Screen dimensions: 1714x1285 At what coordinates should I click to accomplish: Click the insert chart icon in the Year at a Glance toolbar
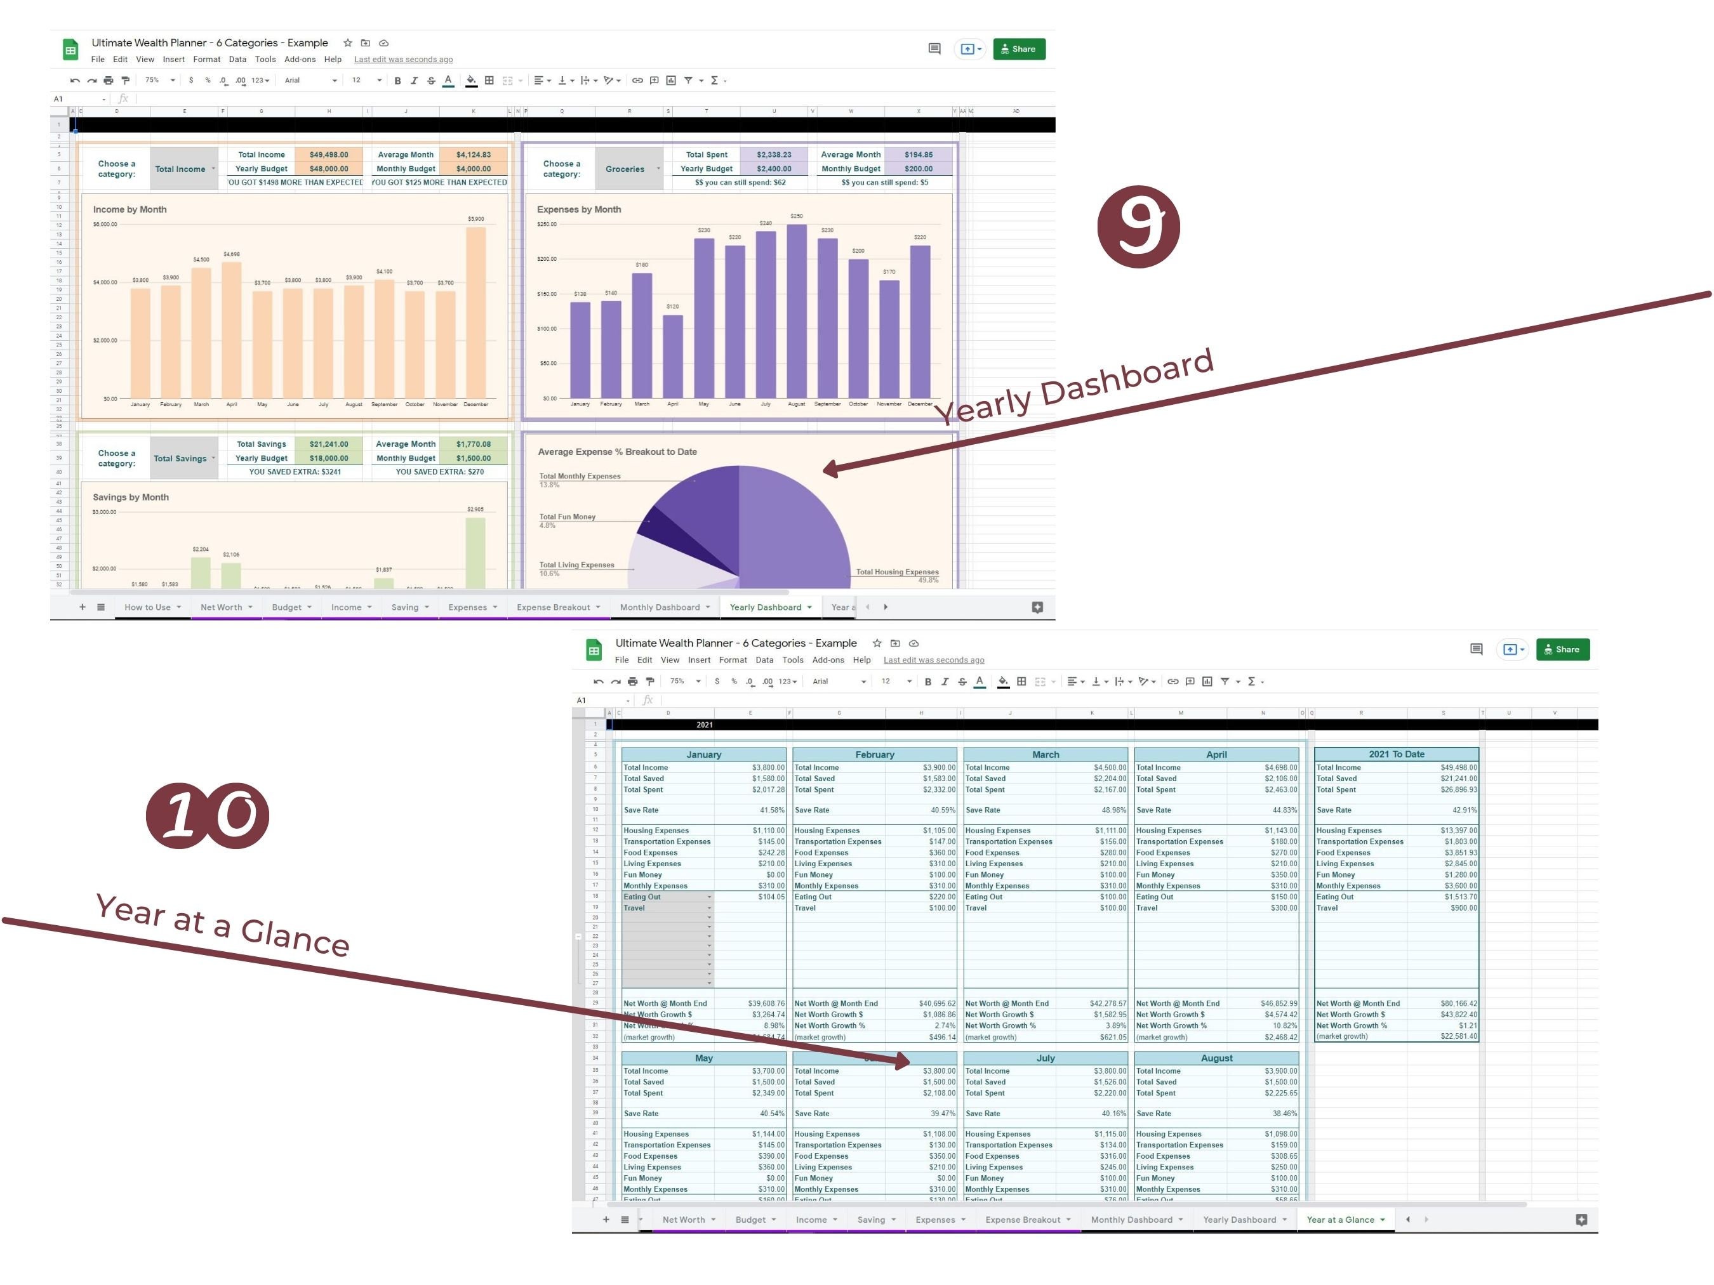[1207, 682]
